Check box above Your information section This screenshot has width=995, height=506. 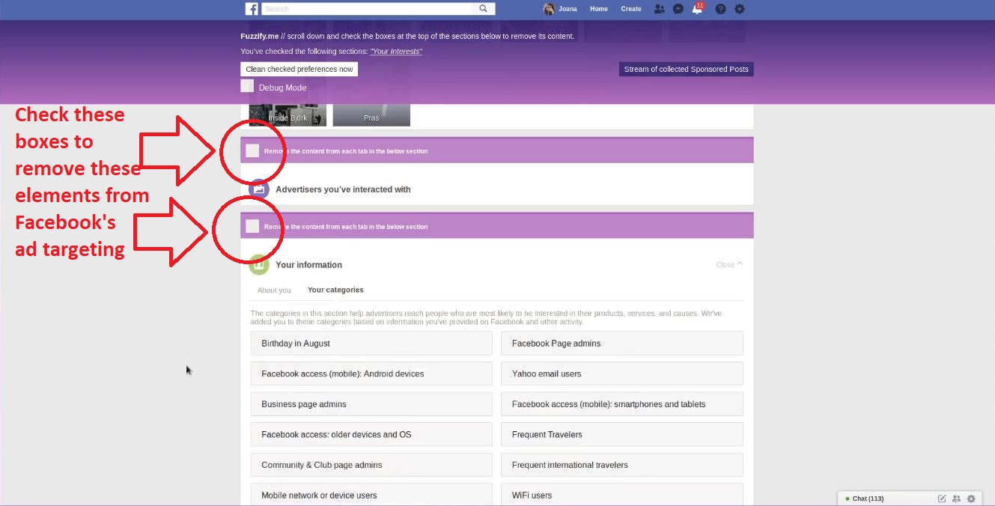click(x=252, y=226)
